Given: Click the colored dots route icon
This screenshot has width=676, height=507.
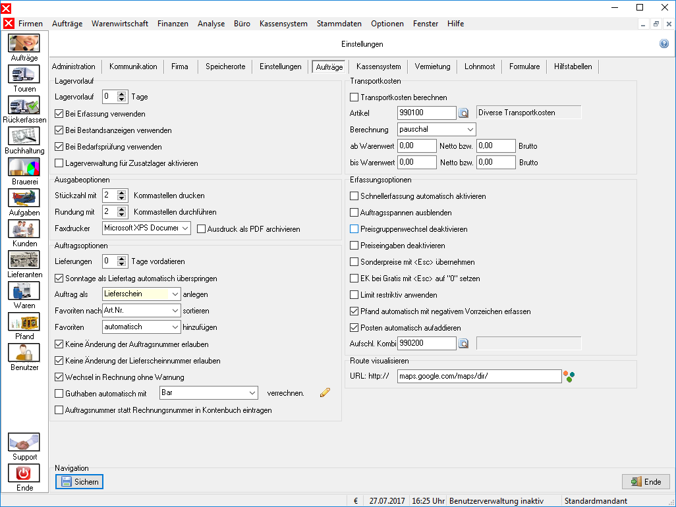Looking at the screenshot, I should coord(569,377).
